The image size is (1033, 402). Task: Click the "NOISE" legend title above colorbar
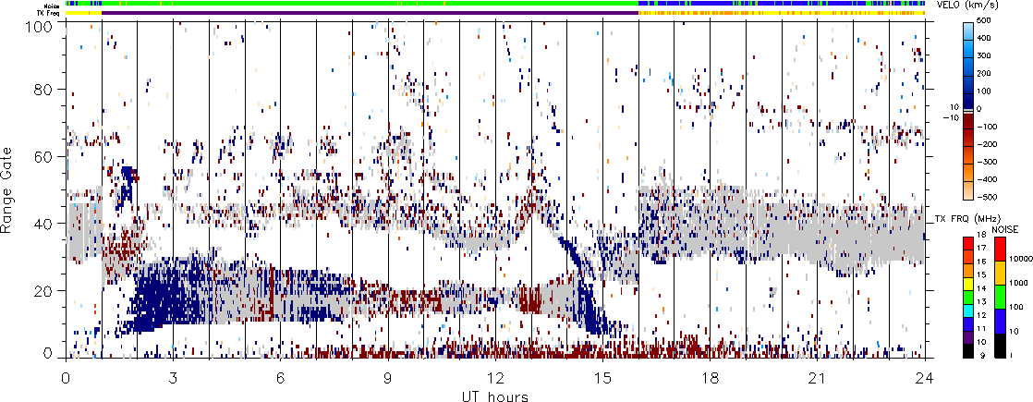point(1004,228)
